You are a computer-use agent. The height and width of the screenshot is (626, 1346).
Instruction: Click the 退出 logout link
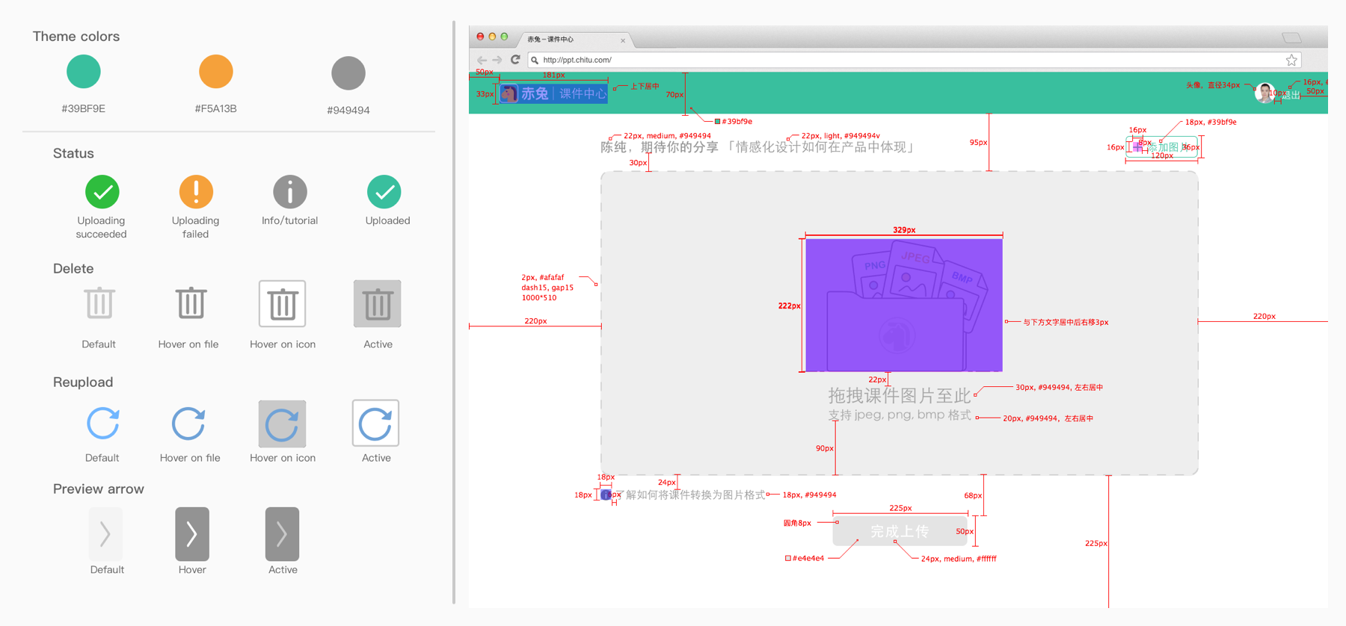coord(1291,95)
